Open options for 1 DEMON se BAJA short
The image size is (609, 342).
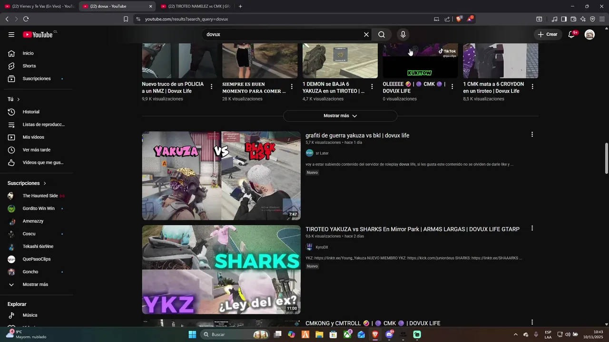tap(372, 86)
